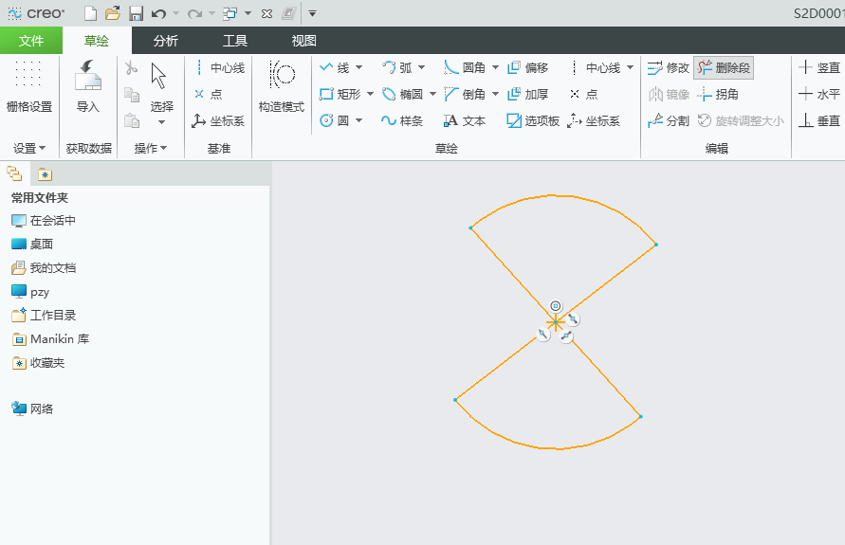Open a file using the folder icon
The image size is (845, 545).
pyautogui.click(x=113, y=13)
